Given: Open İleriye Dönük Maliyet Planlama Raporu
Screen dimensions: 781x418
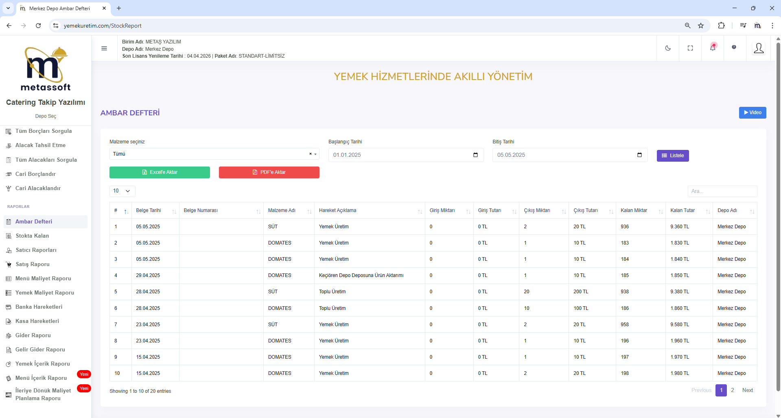Looking at the screenshot, I should click(x=43, y=394).
